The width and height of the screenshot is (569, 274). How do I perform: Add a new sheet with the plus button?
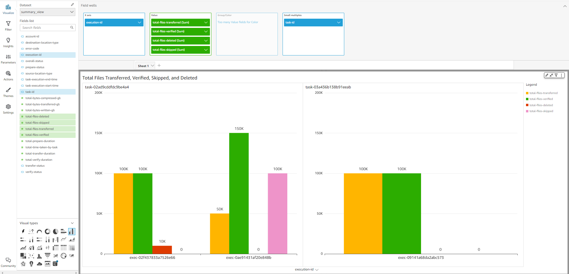pos(159,65)
